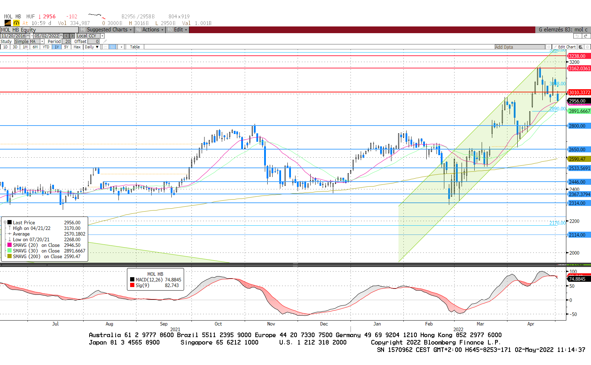Select the YTD range tab
This screenshot has height=365, width=591.
pos(46,47)
